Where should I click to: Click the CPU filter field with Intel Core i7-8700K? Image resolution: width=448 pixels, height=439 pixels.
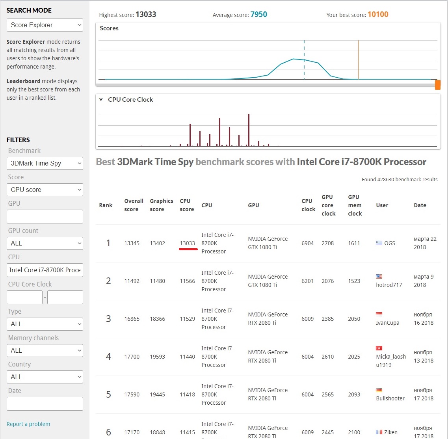45,270
